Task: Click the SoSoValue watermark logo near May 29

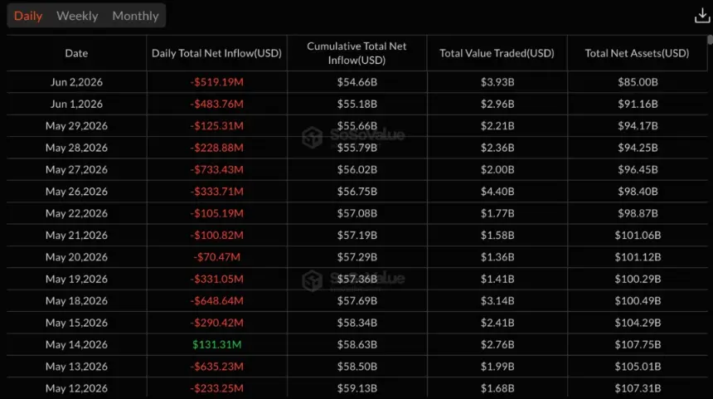Action: [313, 137]
